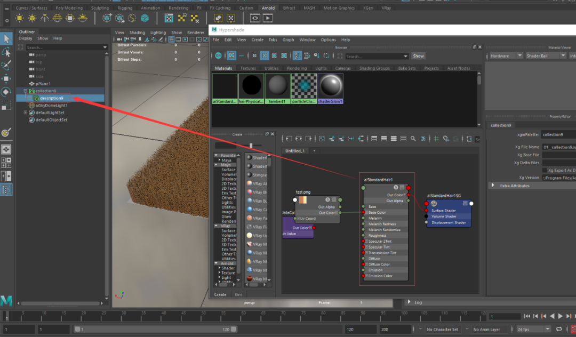Select the Lasso tool in toolbox
The width and height of the screenshot is (576, 337).
[6, 52]
